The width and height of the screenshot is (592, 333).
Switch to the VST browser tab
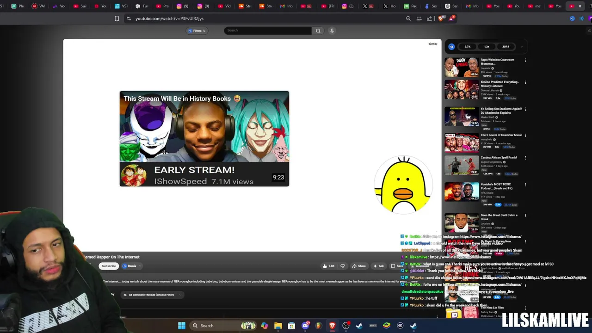[x=121, y=6]
